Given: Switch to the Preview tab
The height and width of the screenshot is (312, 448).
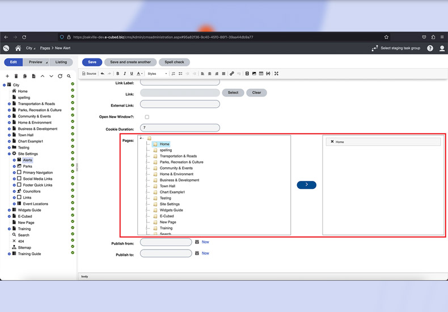Looking at the screenshot, I should (x=36, y=62).
